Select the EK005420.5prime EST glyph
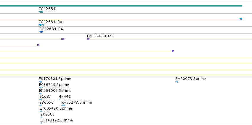The height and width of the screenshot is (125, 252). point(41,111)
